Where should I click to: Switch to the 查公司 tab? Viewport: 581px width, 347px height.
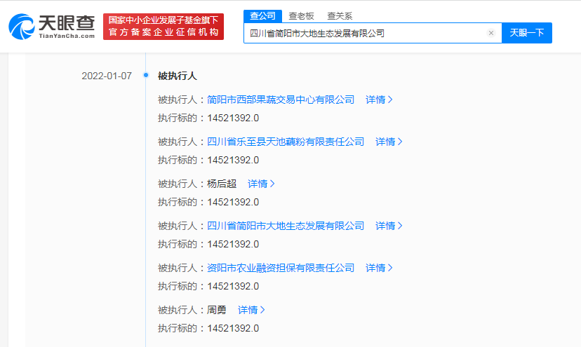pos(262,16)
